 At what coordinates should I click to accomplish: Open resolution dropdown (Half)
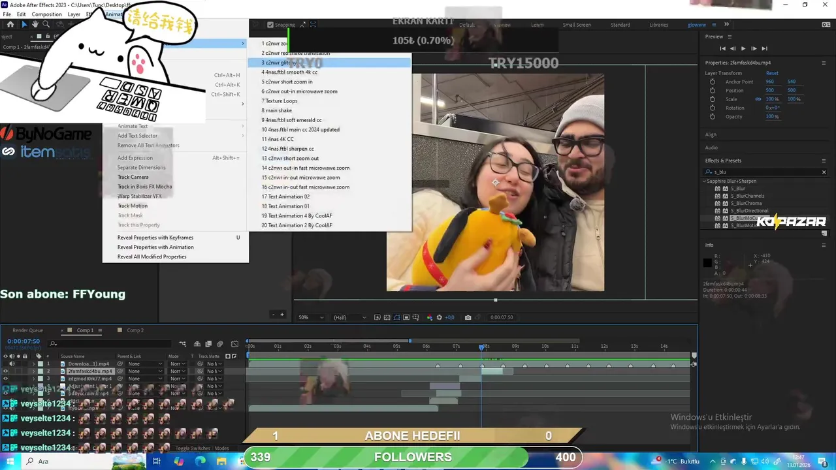[x=349, y=317]
